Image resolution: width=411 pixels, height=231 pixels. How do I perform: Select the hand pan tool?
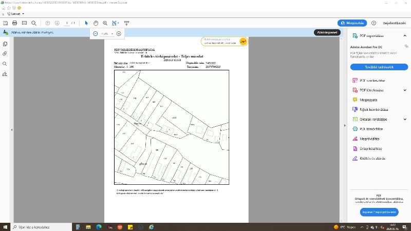click(x=96, y=23)
